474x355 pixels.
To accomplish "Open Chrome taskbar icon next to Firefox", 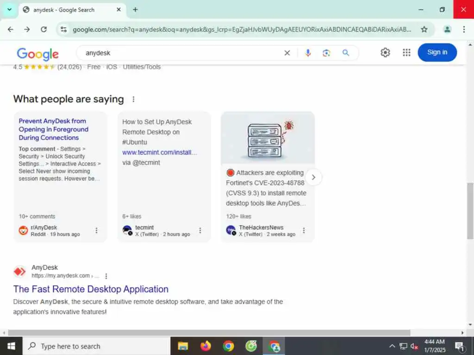I will click(x=228, y=346).
